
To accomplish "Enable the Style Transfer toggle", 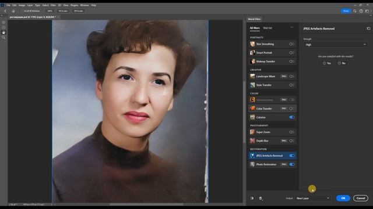I will (291, 85).
